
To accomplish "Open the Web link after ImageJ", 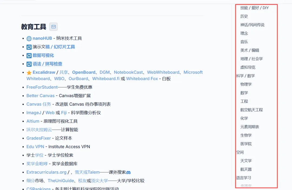I will point(50,113).
